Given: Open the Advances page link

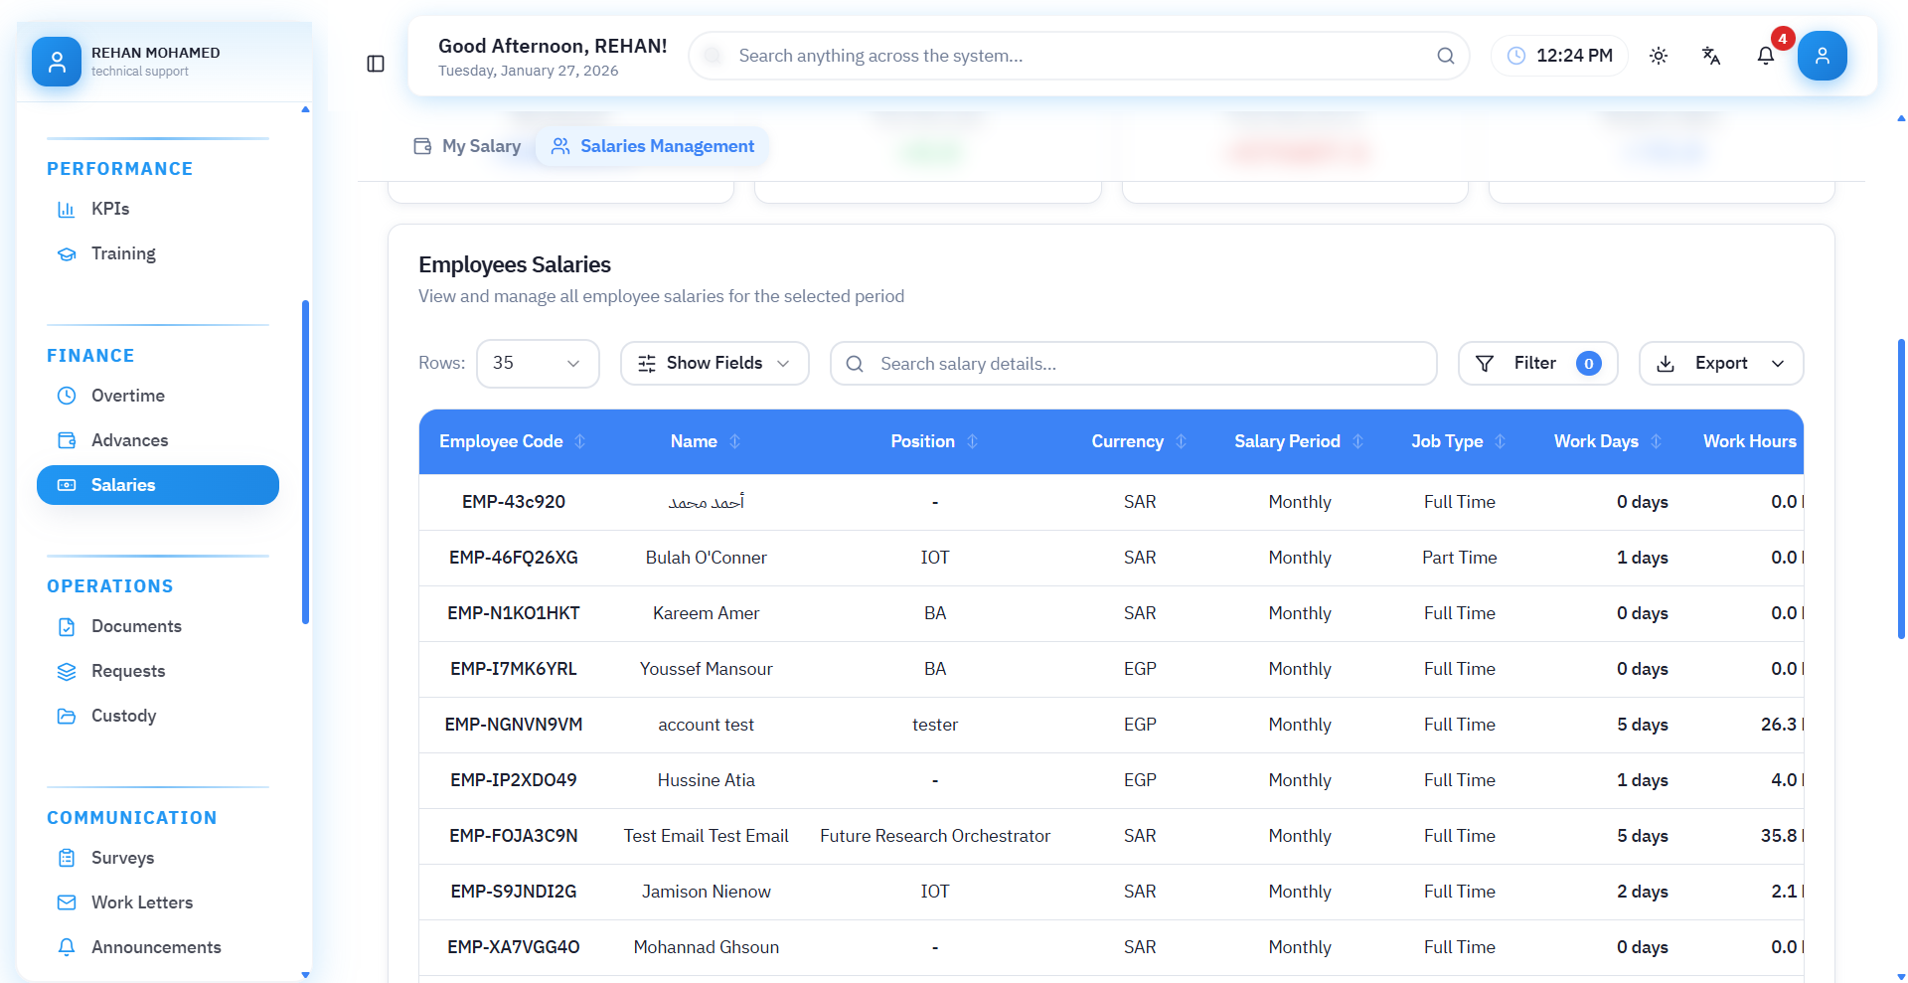Looking at the screenshot, I should [129, 440].
